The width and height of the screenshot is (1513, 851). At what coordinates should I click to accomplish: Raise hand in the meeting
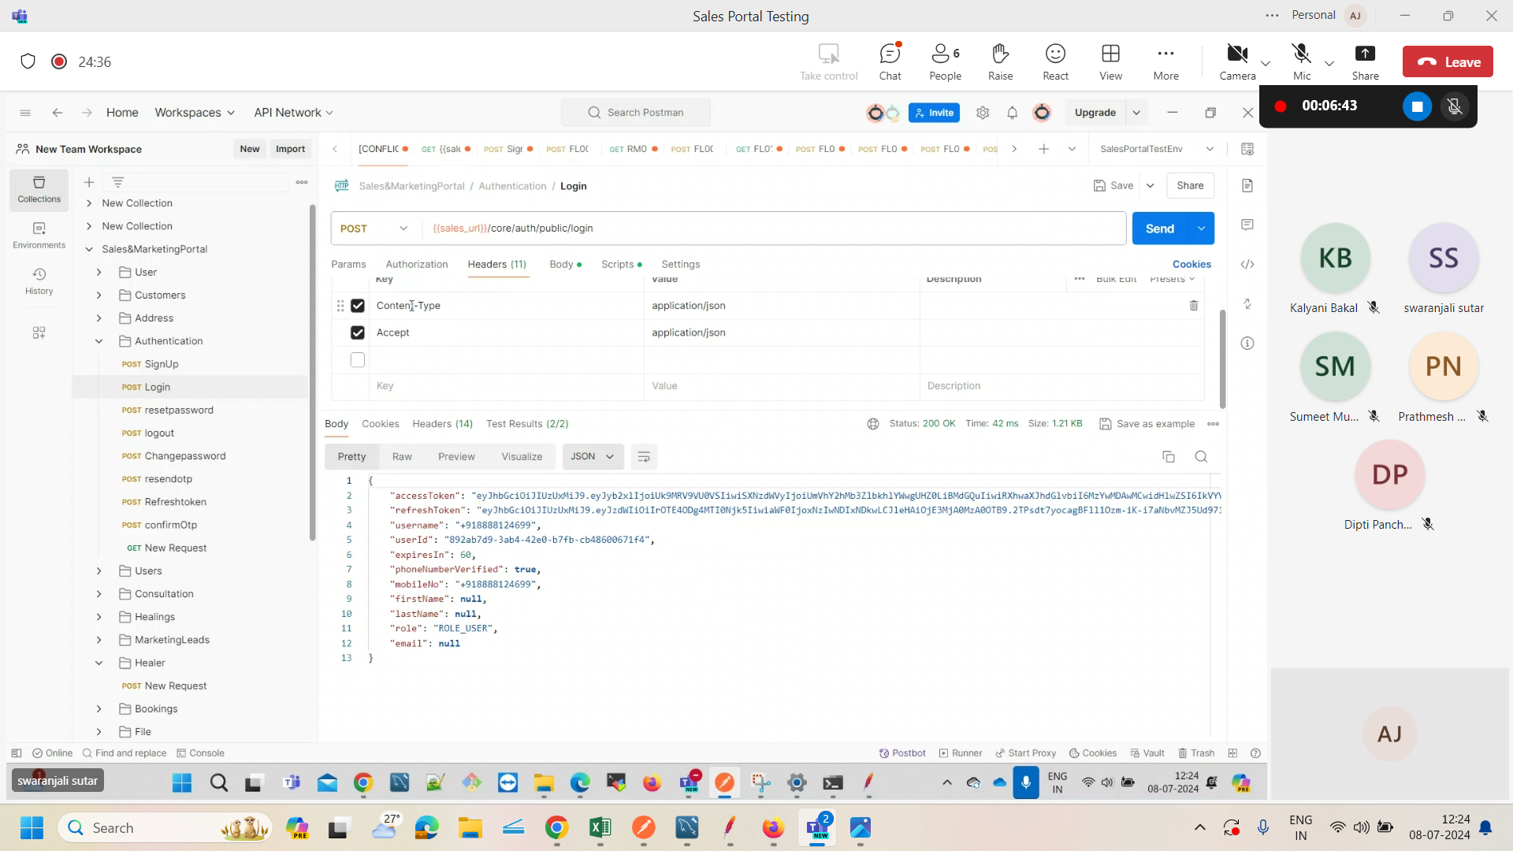tap(1000, 61)
